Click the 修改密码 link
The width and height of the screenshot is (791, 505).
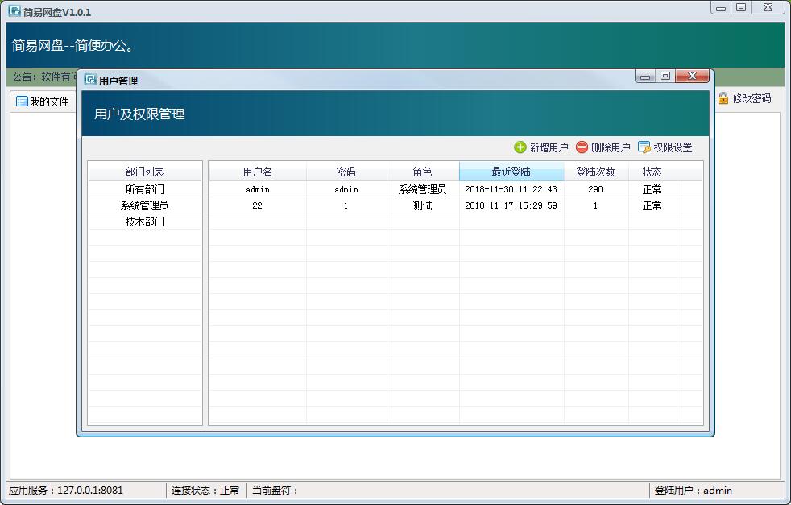click(751, 98)
